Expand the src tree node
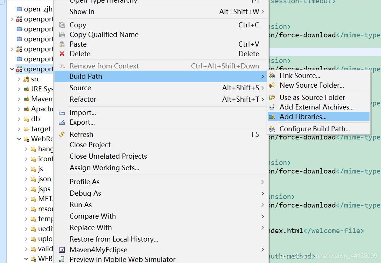Screen dimensions: 381x263 tap(19, 79)
